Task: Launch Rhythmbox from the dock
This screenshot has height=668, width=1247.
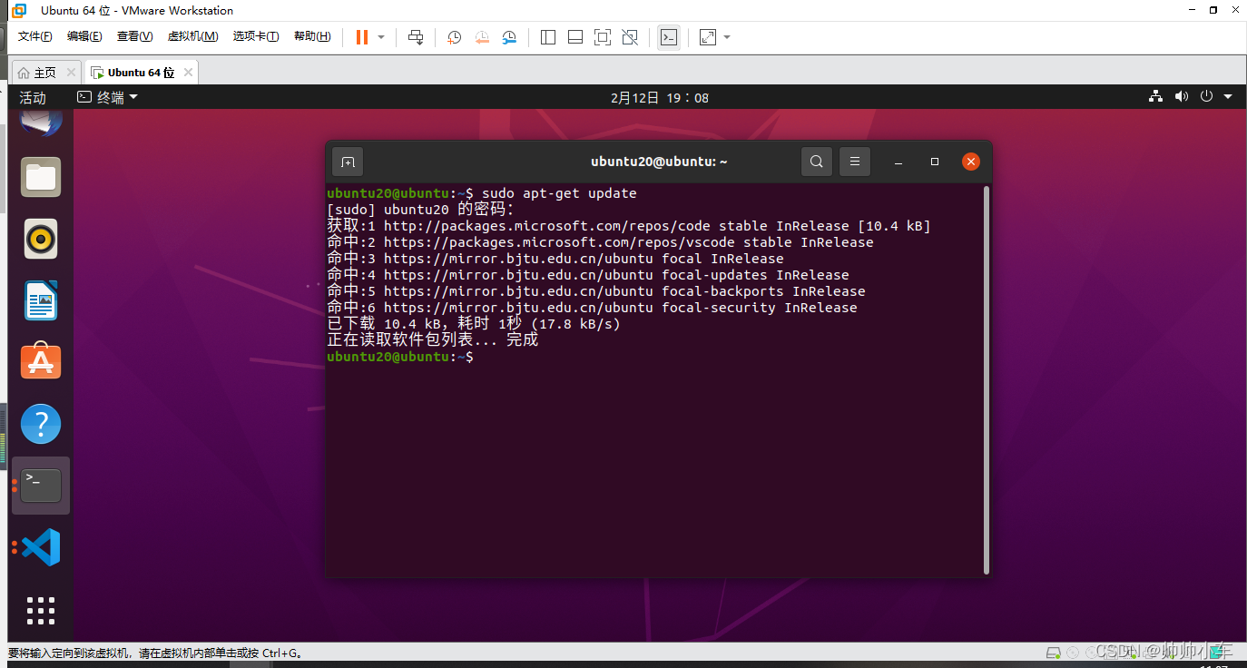Action: (x=41, y=239)
